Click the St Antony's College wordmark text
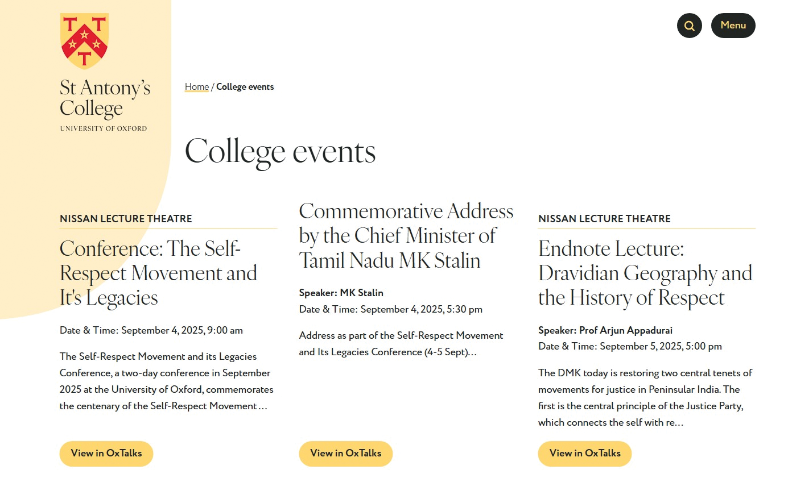 point(105,98)
